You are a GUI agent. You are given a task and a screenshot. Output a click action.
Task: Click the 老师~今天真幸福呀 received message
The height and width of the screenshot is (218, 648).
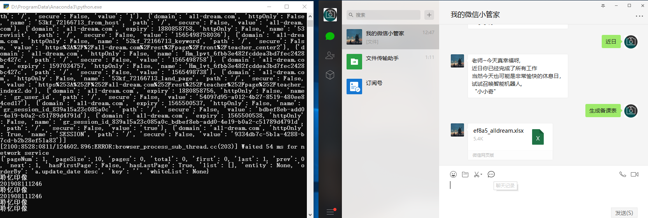(518, 76)
